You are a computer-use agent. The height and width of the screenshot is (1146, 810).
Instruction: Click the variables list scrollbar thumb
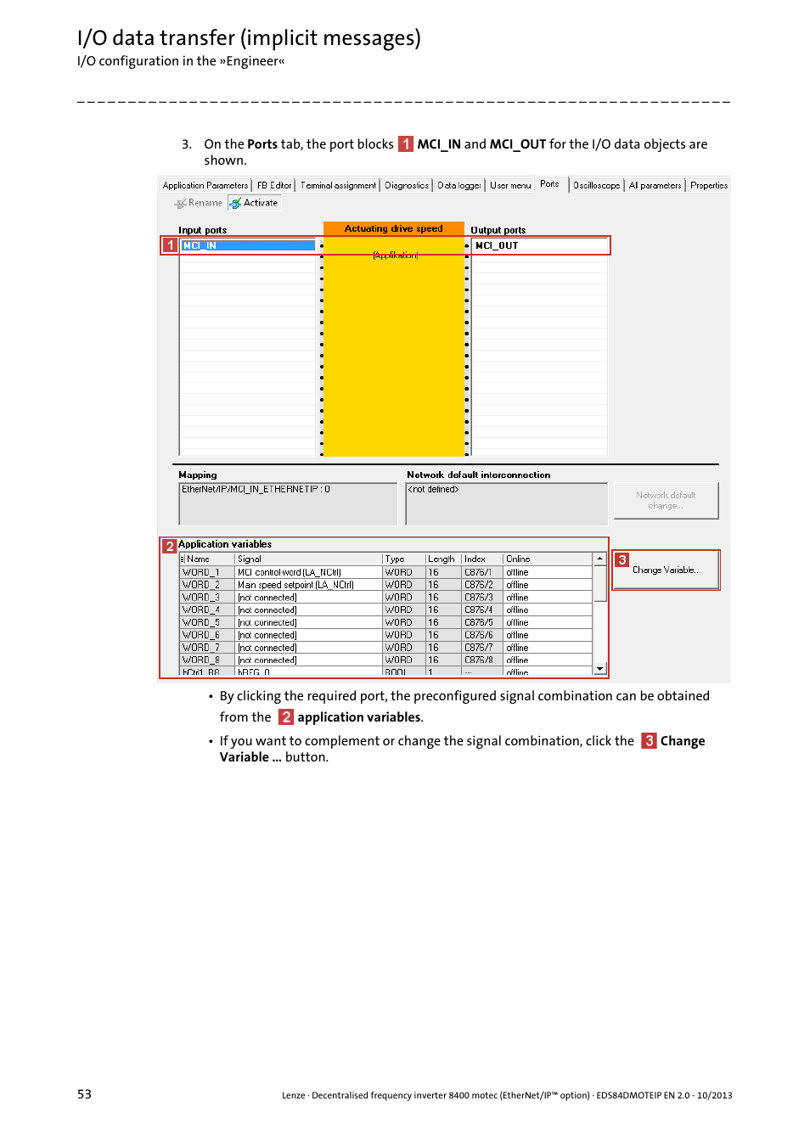click(600, 583)
